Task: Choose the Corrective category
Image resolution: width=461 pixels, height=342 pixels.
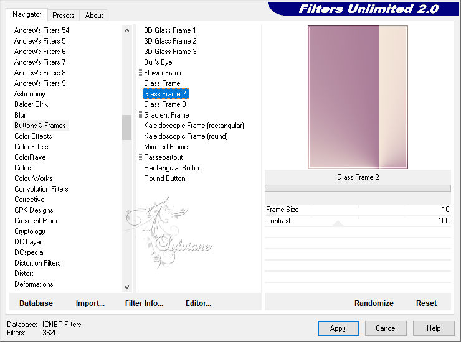Action: 30,200
